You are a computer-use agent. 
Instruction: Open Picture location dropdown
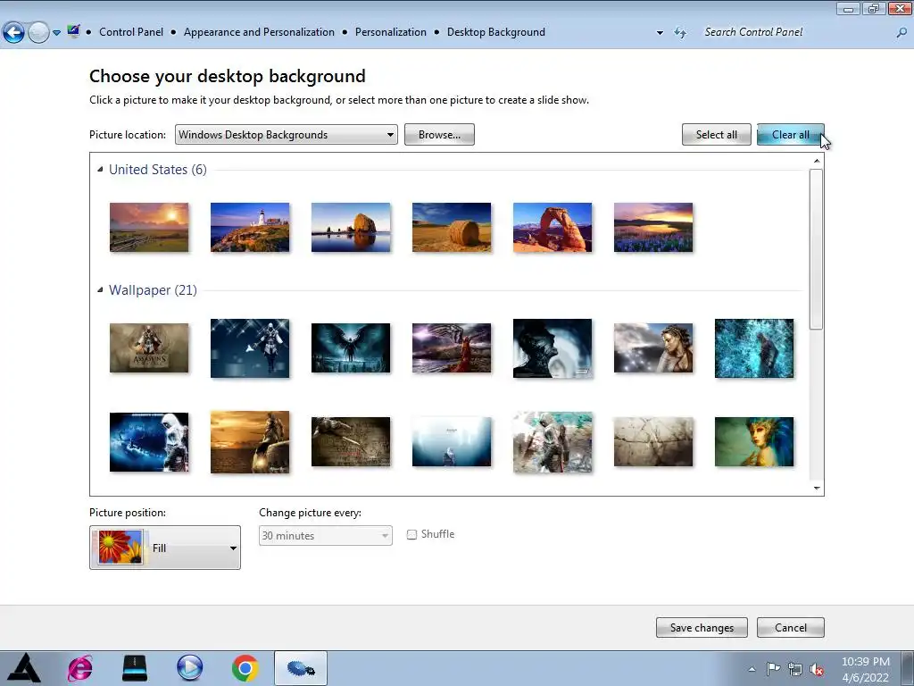[287, 135]
